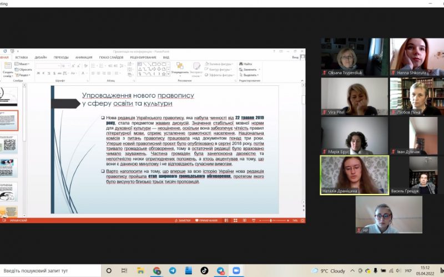Open the Insert (Вставка) ribbon tab

22,57
